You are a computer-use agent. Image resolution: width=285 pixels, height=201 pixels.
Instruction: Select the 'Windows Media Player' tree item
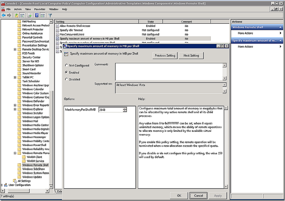[x=35, y=133]
